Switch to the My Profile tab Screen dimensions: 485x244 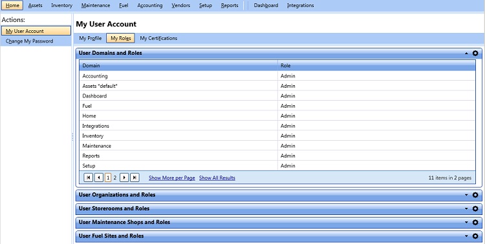click(91, 38)
